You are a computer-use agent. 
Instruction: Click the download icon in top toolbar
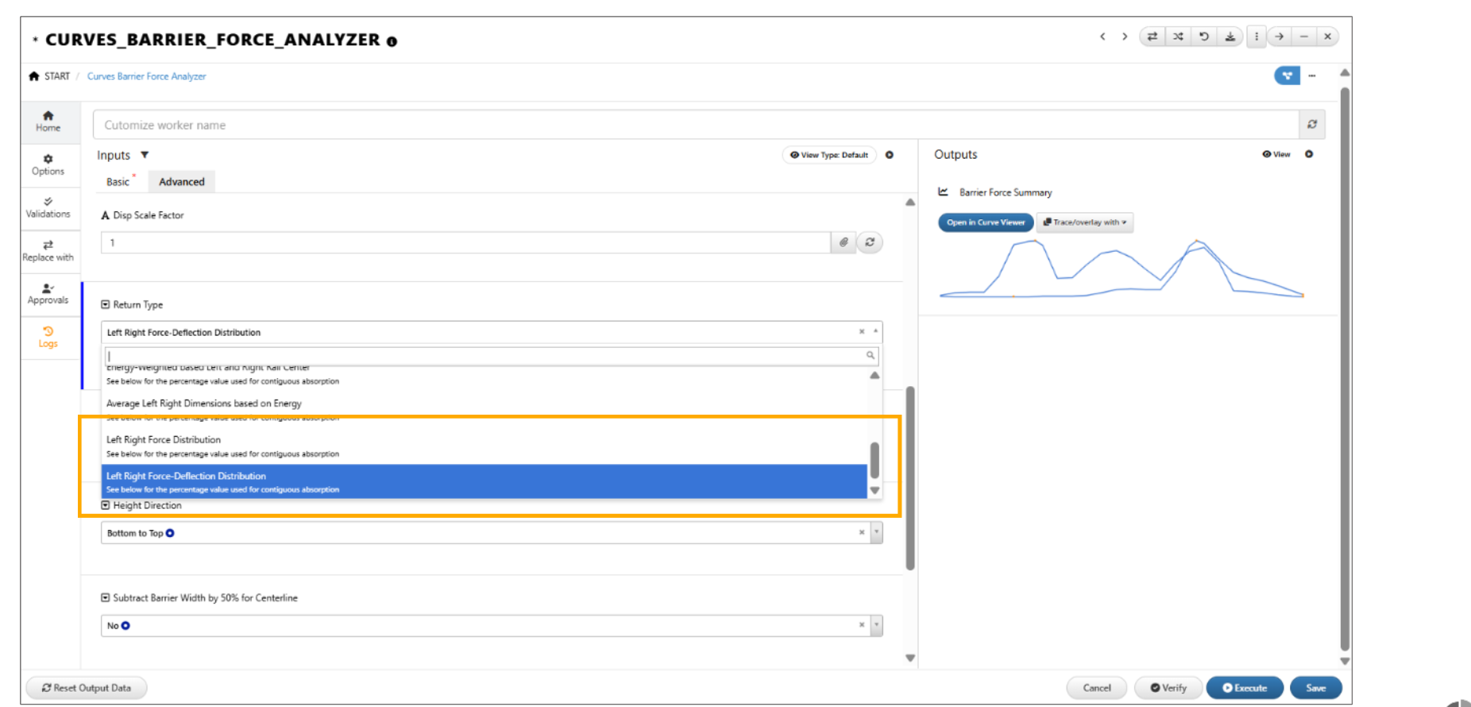[x=1230, y=37]
